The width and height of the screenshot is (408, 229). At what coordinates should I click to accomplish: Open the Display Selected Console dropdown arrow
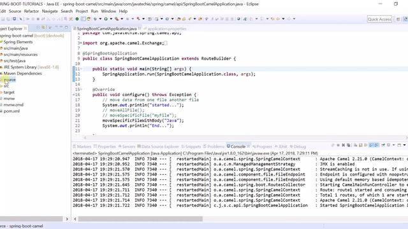click(394, 145)
